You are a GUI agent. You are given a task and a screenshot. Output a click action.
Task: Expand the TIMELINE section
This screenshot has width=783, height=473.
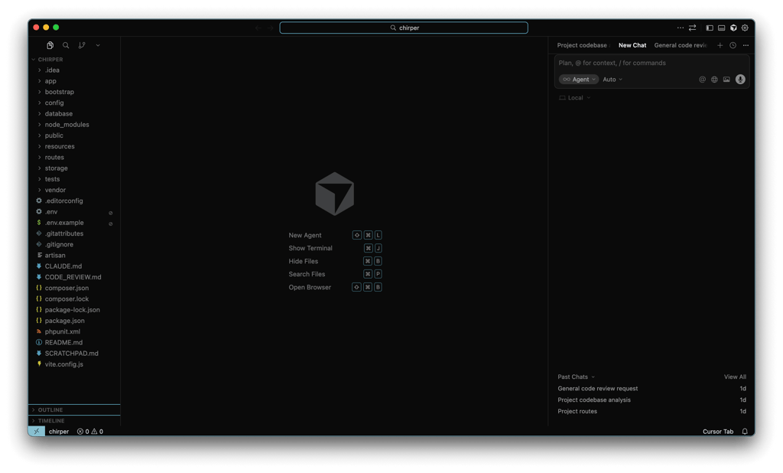click(74, 421)
